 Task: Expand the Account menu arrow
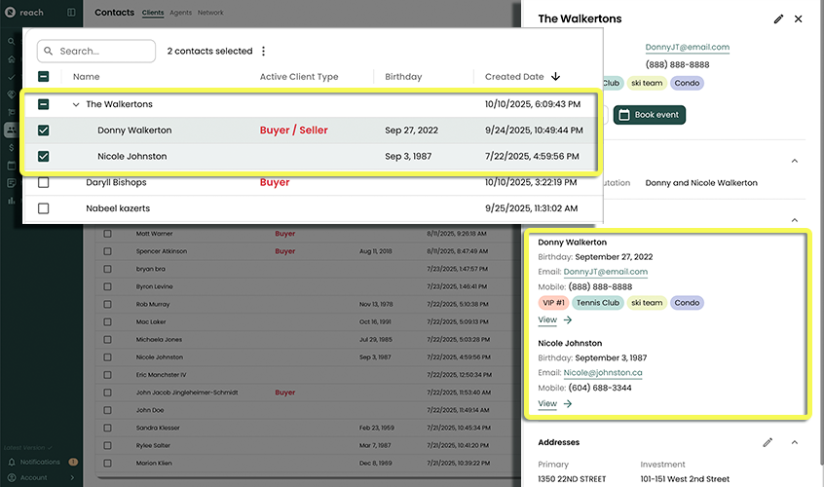pyautogui.click(x=71, y=477)
